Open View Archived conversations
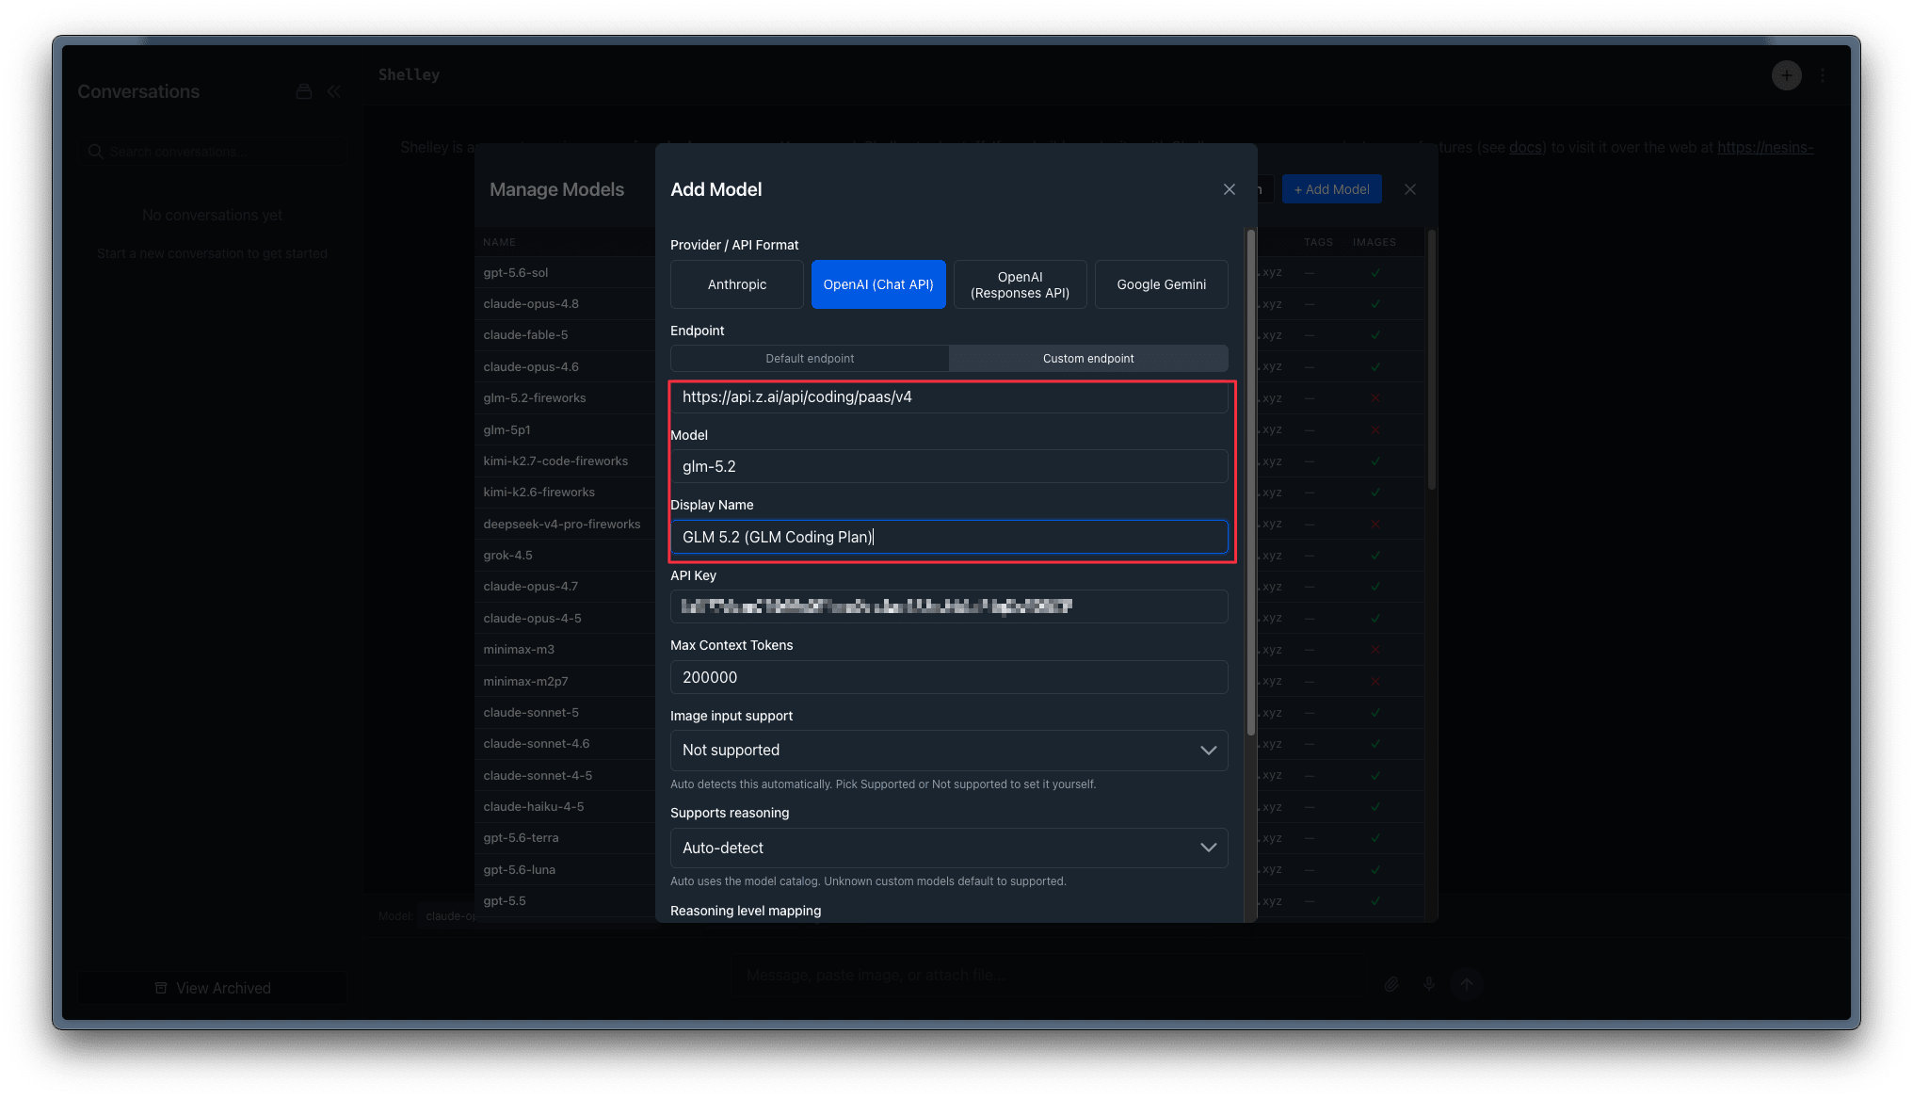The height and width of the screenshot is (1099, 1913). 213,988
